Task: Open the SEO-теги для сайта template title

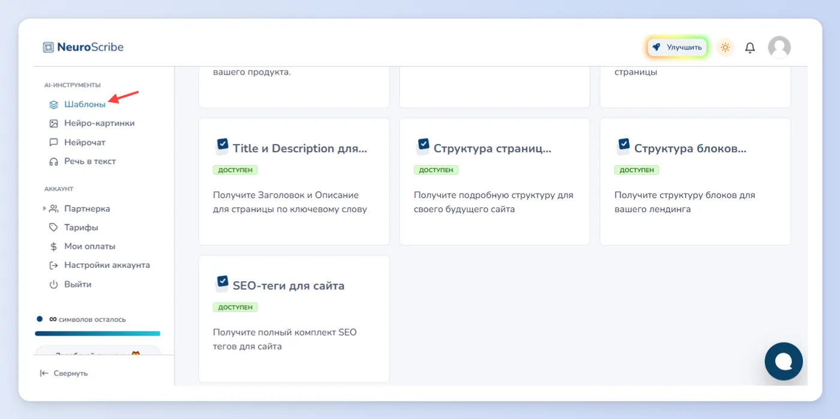Action: [289, 286]
